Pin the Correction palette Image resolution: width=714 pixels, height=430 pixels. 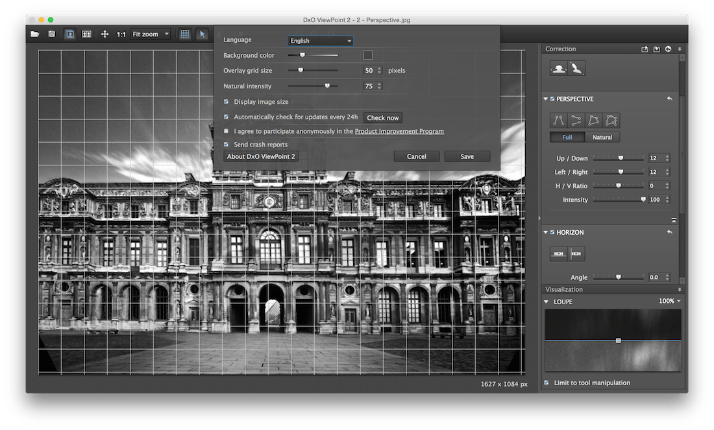(x=680, y=49)
